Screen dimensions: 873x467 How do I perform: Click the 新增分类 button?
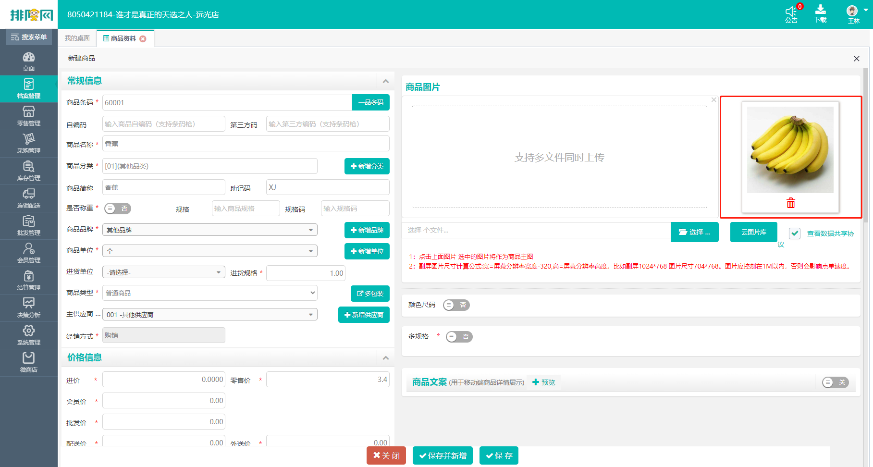pyautogui.click(x=367, y=166)
